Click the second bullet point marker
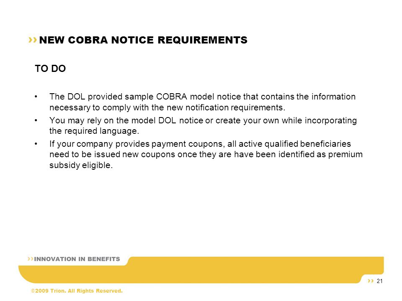 pyautogui.click(x=36, y=120)
